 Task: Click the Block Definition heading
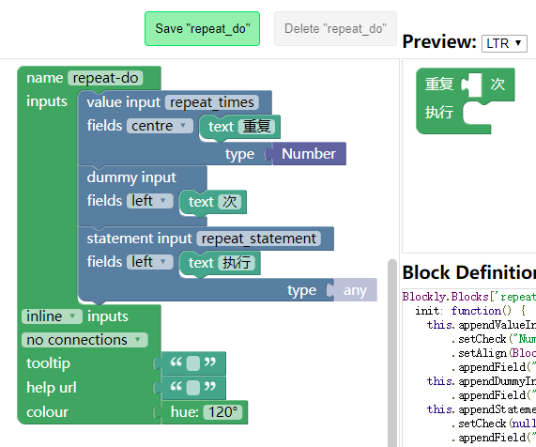[469, 272]
